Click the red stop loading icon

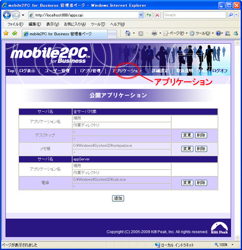coord(157,15)
